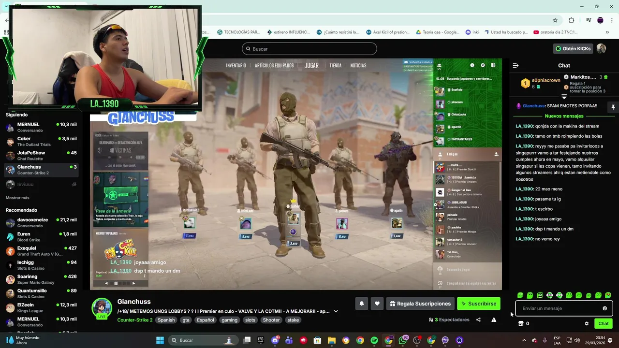Open the Axel Kicillof presion bookmark
This screenshot has width=619, height=348.
pyautogui.click(x=388, y=32)
